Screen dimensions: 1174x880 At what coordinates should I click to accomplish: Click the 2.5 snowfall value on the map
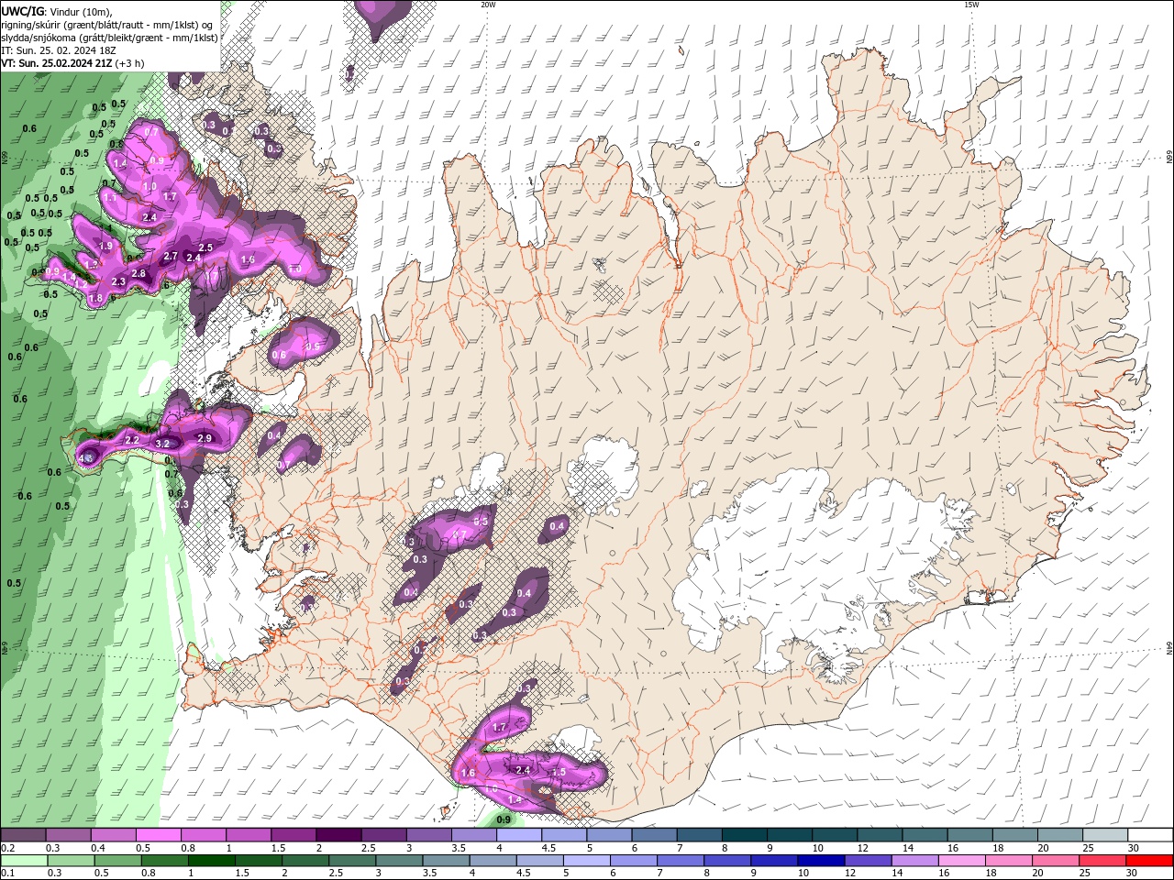205,248
